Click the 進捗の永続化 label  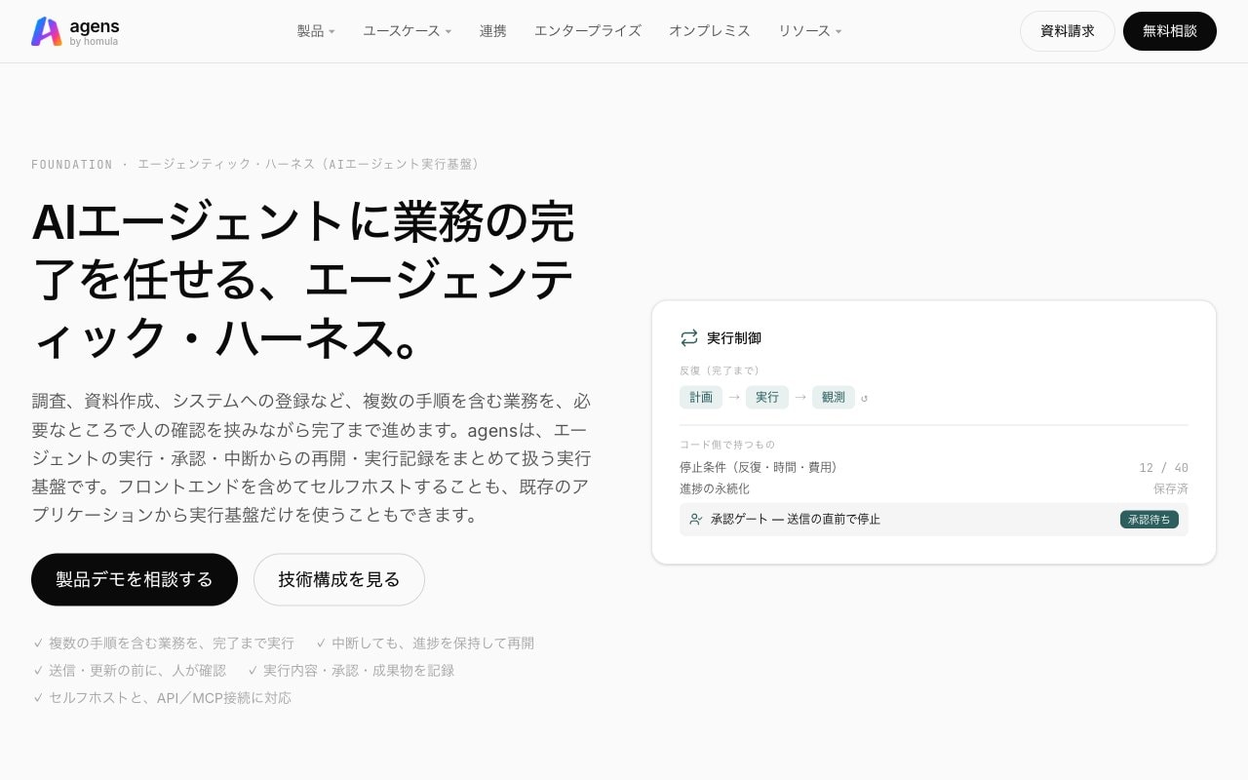715,489
